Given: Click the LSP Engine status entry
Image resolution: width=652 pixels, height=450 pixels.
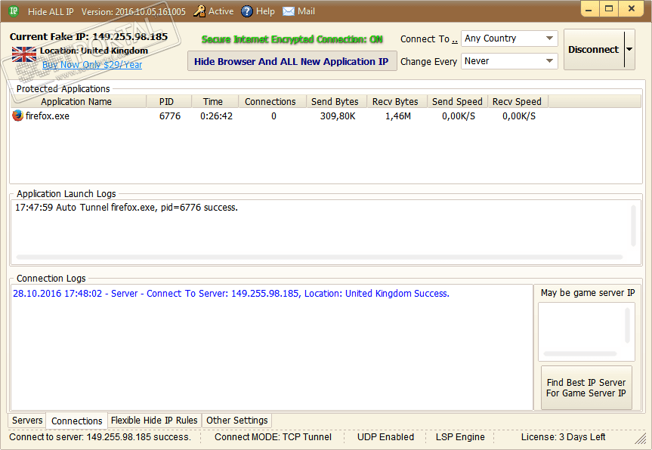Looking at the screenshot, I should 460,437.
